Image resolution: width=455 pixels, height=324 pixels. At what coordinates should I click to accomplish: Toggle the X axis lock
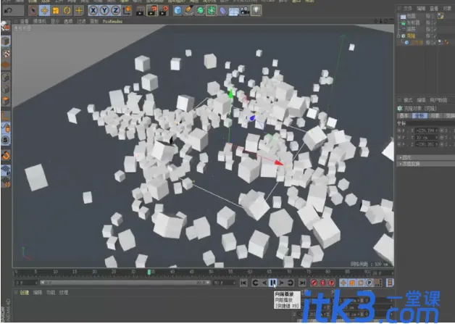coord(93,11)
